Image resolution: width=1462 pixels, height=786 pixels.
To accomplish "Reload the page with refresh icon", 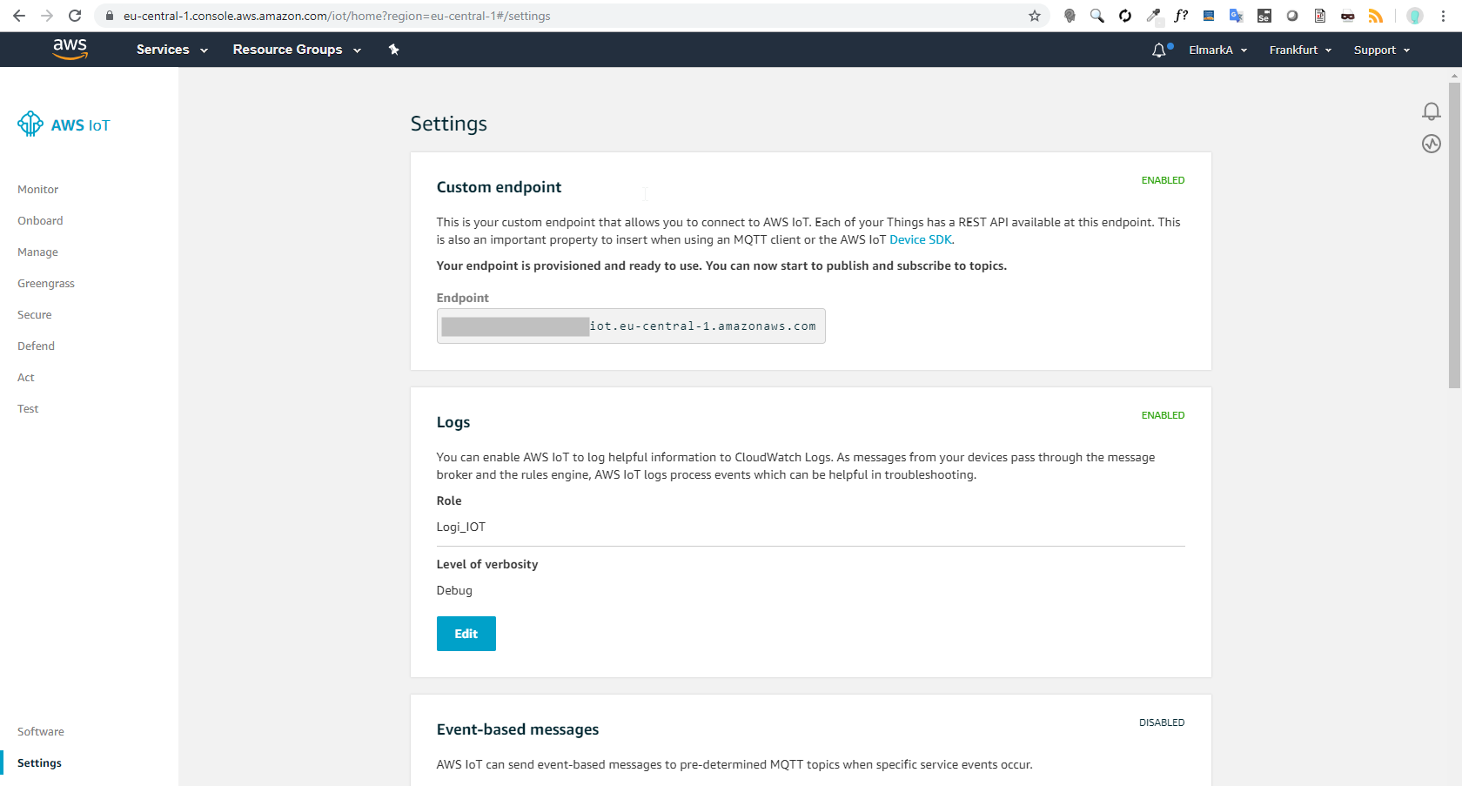I will 75,16.
